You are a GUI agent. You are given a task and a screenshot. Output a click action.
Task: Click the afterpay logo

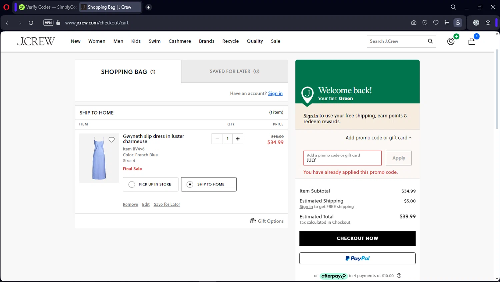point(334,276)
